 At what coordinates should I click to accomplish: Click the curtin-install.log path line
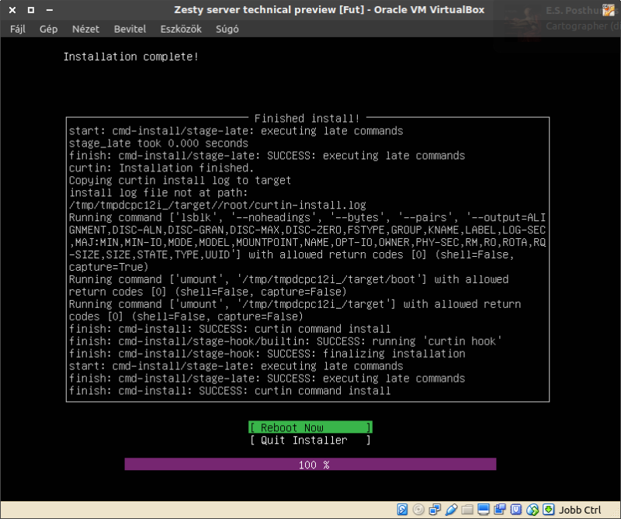(x=217, y=205)
